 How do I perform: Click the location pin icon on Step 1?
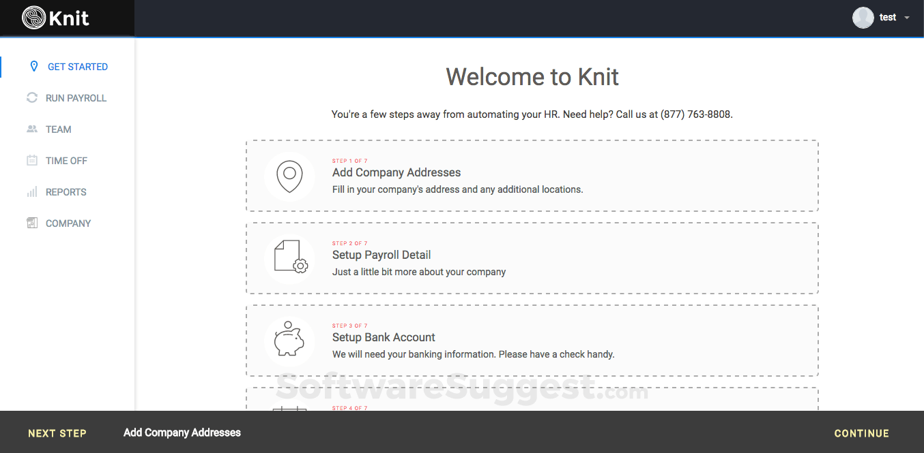pos(289,175)
